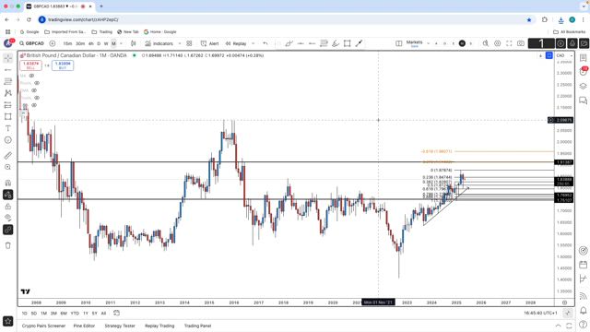Click the GBPCAD symbol search field
This screenshot has width=590, height=332.
tap(32, 43)
